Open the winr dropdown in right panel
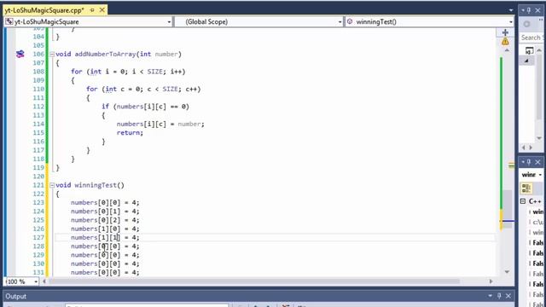Screen dimensions: 546x307 tap(540, 175)
